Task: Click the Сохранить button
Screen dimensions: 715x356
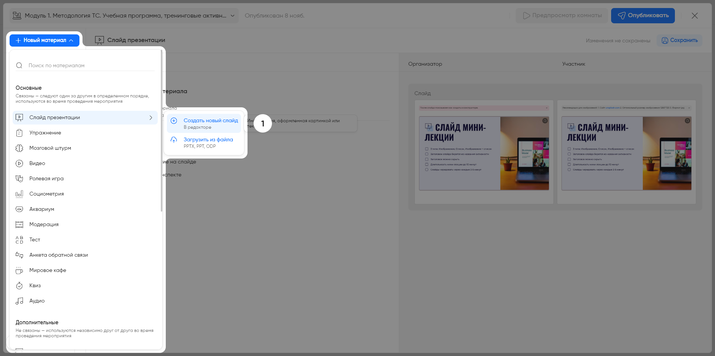Action: click(x=679, y=40)
